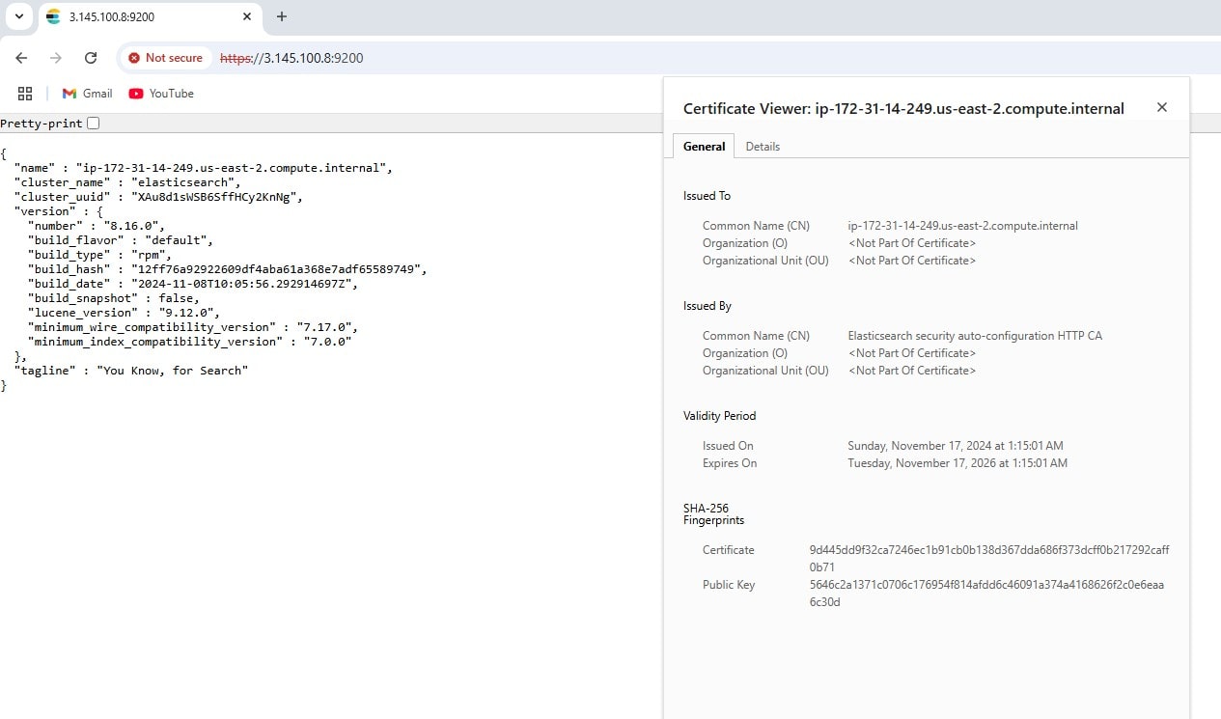Switch to the General certificate tab
Viewport: 1221px width, 719px height.
pos(704,147)
